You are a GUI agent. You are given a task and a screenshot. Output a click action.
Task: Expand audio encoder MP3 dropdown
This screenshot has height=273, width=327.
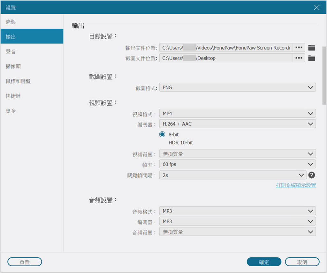238,221
